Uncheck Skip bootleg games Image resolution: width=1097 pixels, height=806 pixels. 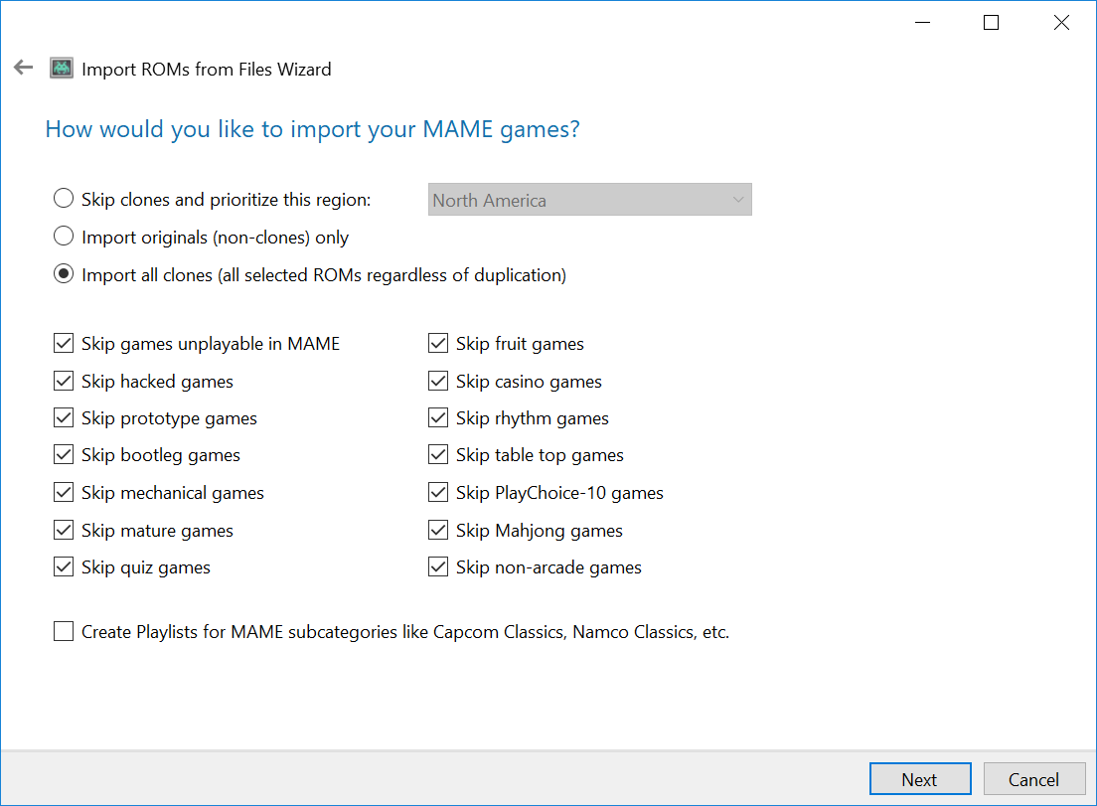pos(64,455)
